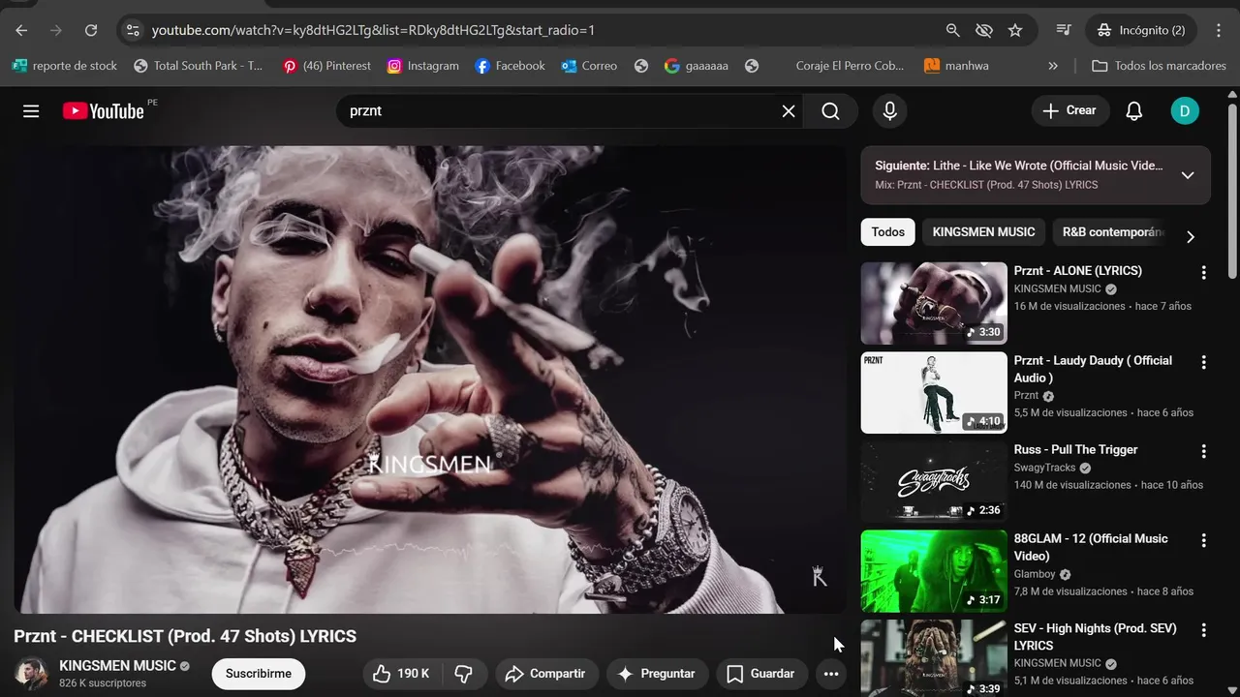Open the notifications bell
The height and width of the screenshot is (697, 1240).
[x=1134, y=111]
